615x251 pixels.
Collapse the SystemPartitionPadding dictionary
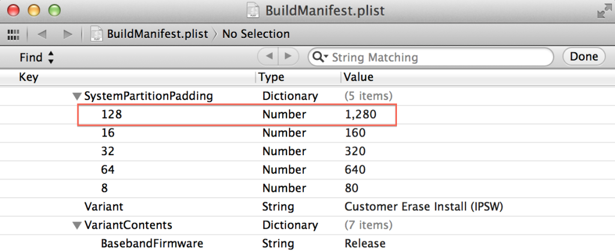tap(76, 96)
